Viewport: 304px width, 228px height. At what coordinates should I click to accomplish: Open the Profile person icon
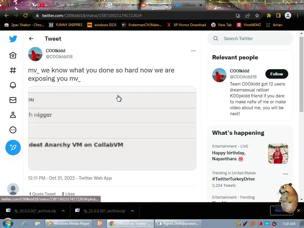(x=13, y=115)
